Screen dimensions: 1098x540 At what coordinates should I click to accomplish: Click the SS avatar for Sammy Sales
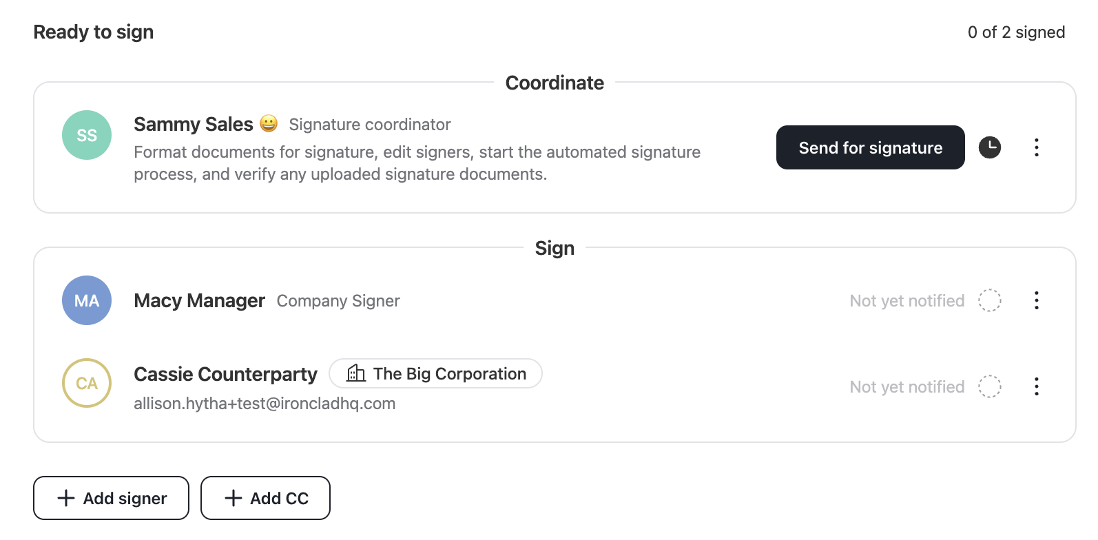click(87, 135)
